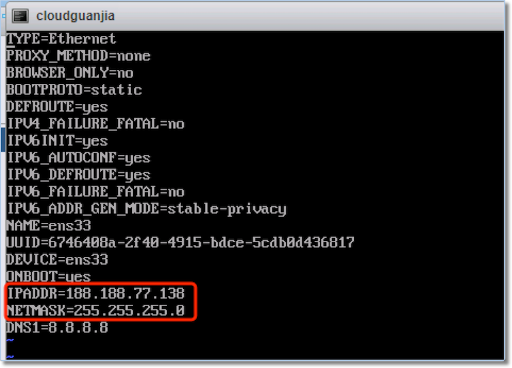
Task: Click the PROXY_METHOD=none line
Action: (79, 56)
